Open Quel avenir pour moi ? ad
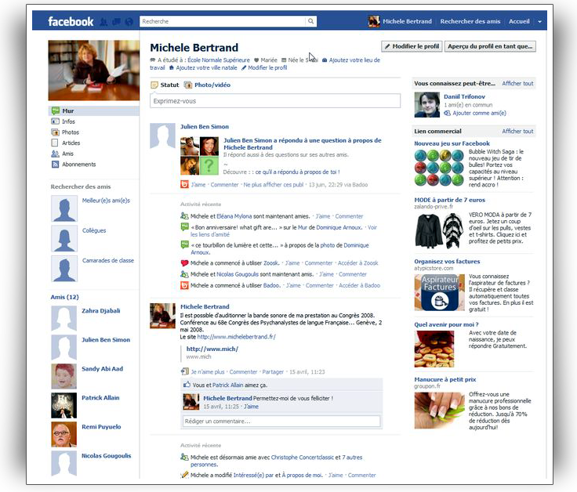This screenshot has height=492, width=577. coord(446,324)
